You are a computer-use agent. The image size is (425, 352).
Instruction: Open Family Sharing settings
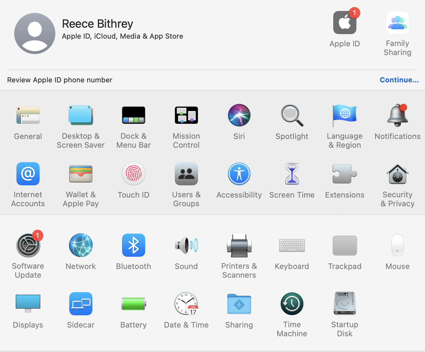click(398, 23)
